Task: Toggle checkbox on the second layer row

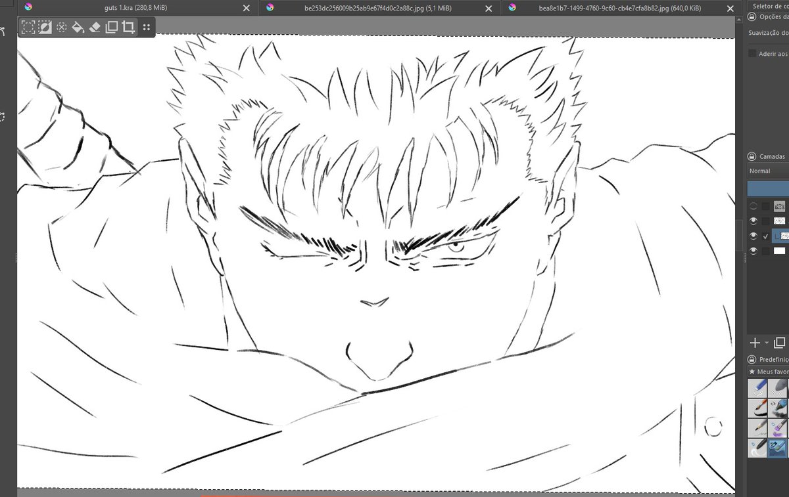Action: (766, 221)
